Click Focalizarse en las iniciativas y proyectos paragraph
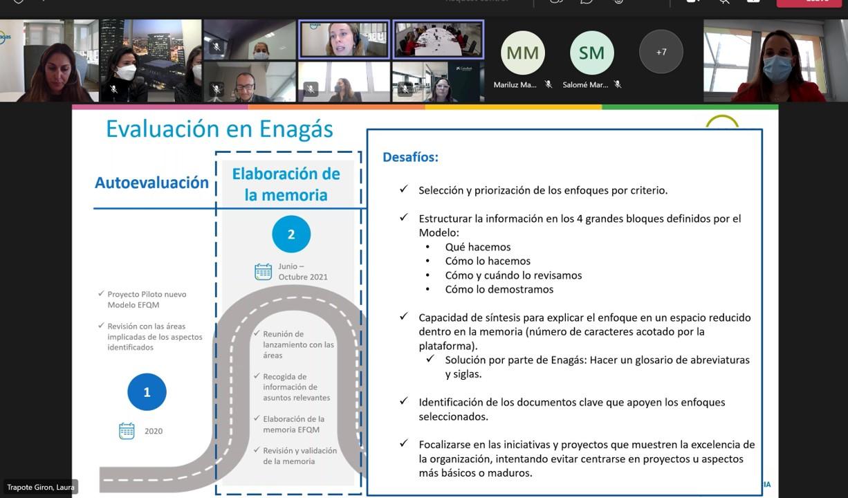Viewport: 848px width, 498px height. 587,459
